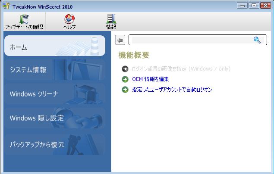
Task: Click the grey arrow beside ログオン背景の画像を指定
Action: coord(125,69)
